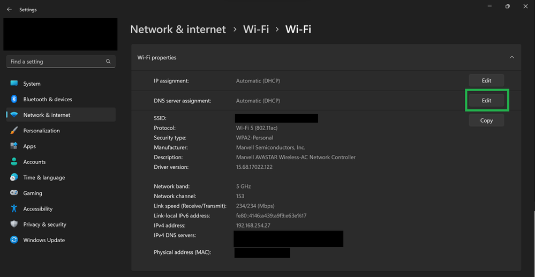Screen dimensions: 535x277
Task: Click the search magnifier icon
Action: tap(109, 62)
